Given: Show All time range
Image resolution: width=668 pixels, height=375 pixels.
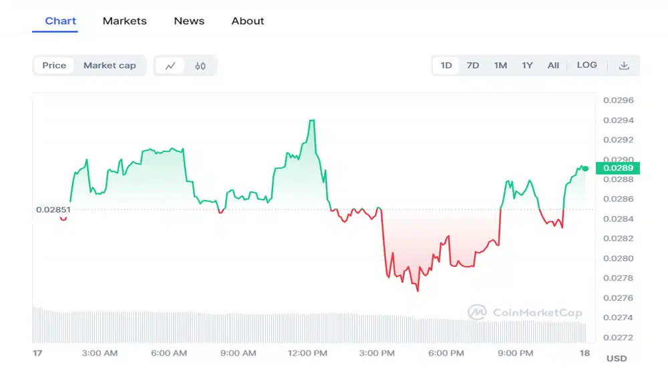Looking at the screenshot, I should 553,65.
